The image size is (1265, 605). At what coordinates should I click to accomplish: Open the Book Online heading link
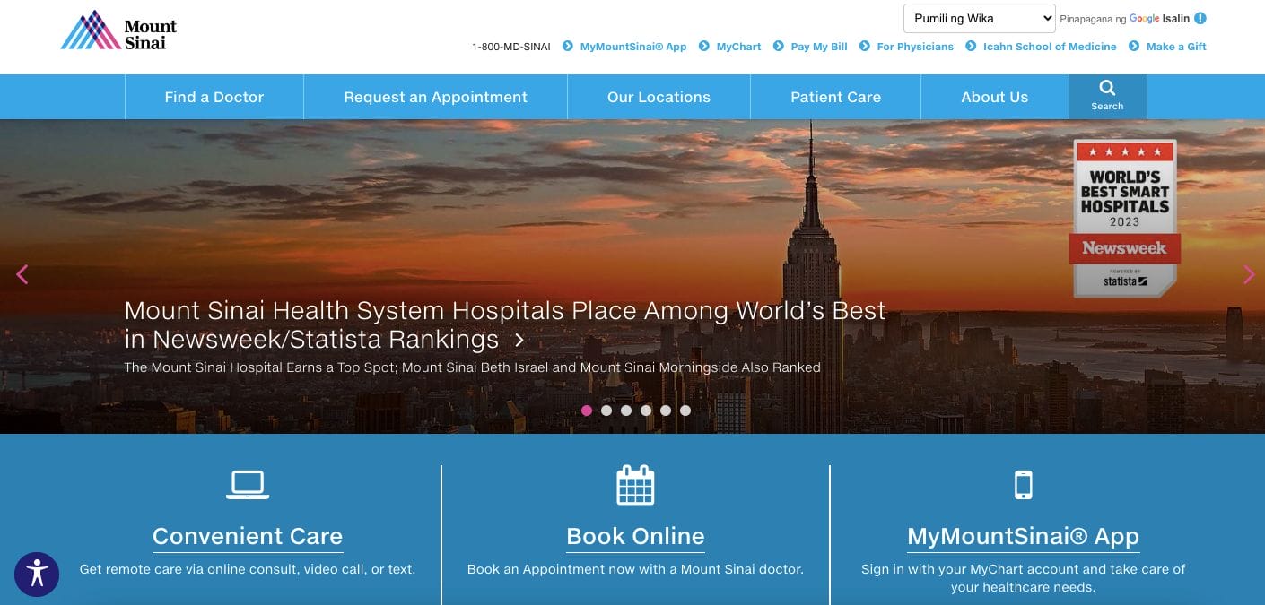tap(635, 536)
